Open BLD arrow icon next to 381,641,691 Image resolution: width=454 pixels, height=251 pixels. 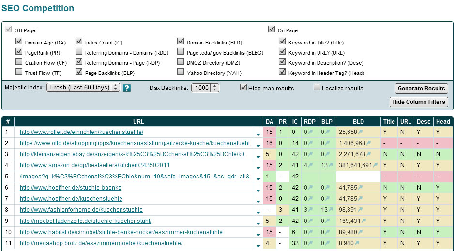(375, 165)
